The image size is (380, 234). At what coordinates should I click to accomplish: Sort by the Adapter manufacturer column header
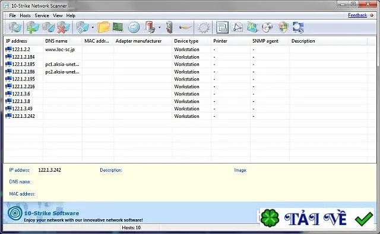pyautogui.click(x=142, y=41)
